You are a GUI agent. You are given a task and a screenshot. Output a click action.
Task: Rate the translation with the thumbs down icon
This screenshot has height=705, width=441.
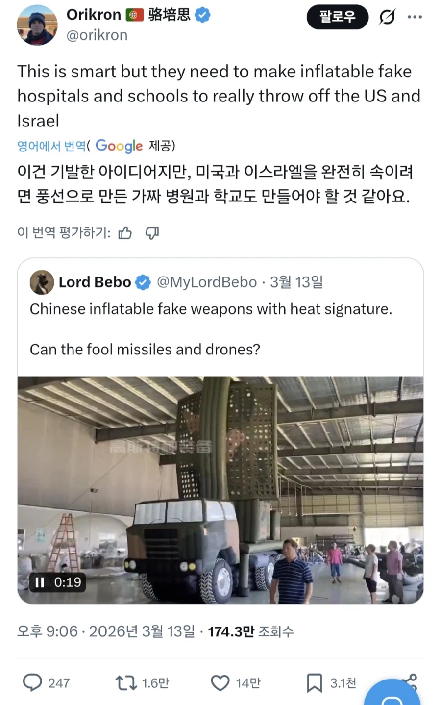pyautogui.click(x=151, y=234)
